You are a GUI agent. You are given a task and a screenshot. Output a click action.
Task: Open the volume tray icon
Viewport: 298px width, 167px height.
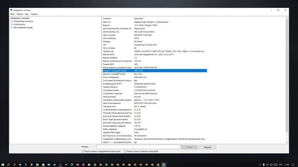tap(268, 165)
